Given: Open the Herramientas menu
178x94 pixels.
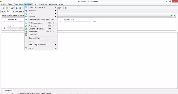Looking at the screenshot, I should pyautogui.click(x=42, y=4).
